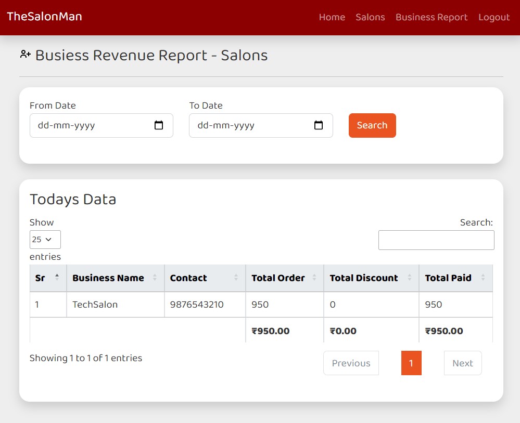
Task: Go to the Home menu item
Action: click(332, 17)
